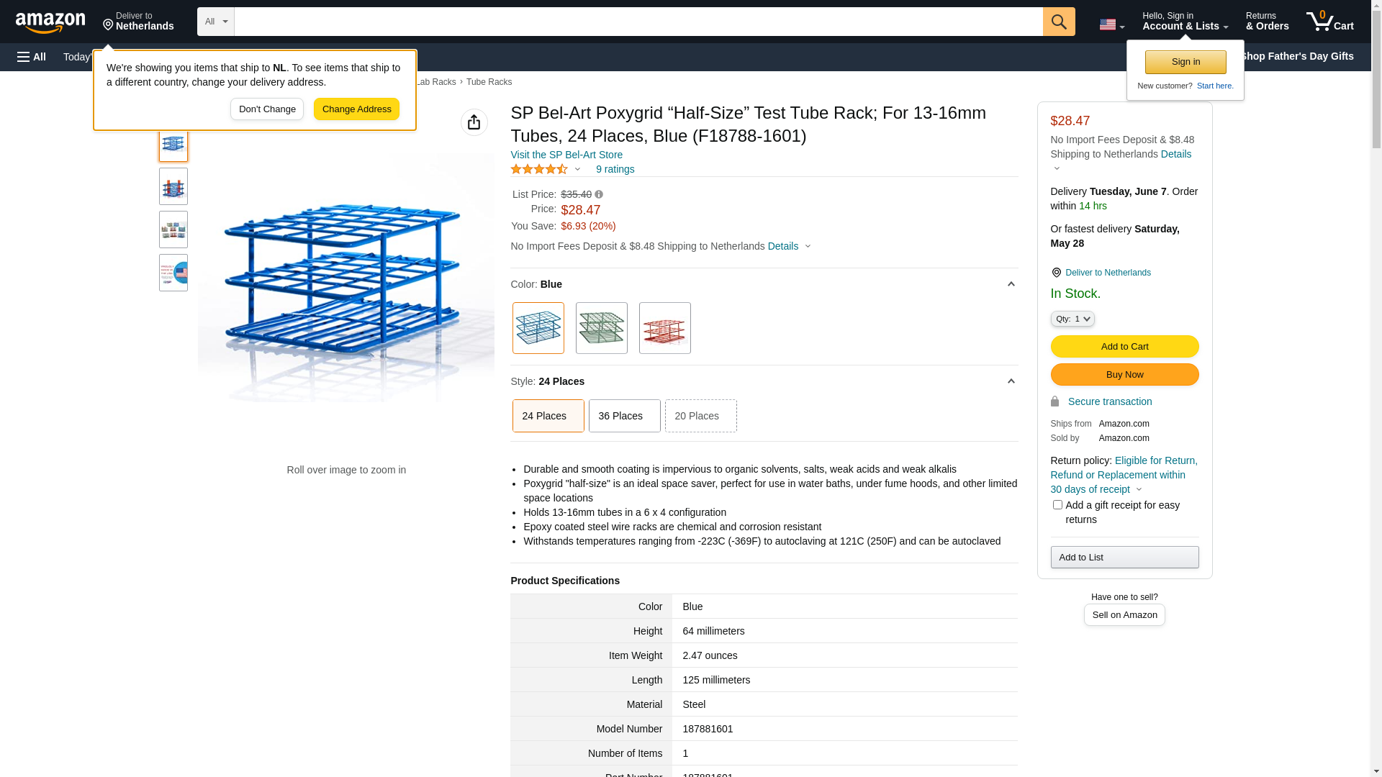Image resolution: width=1382 pixels, height=777 pixels.
Task: Open the search category All dropdown
Action: point(215,22)
